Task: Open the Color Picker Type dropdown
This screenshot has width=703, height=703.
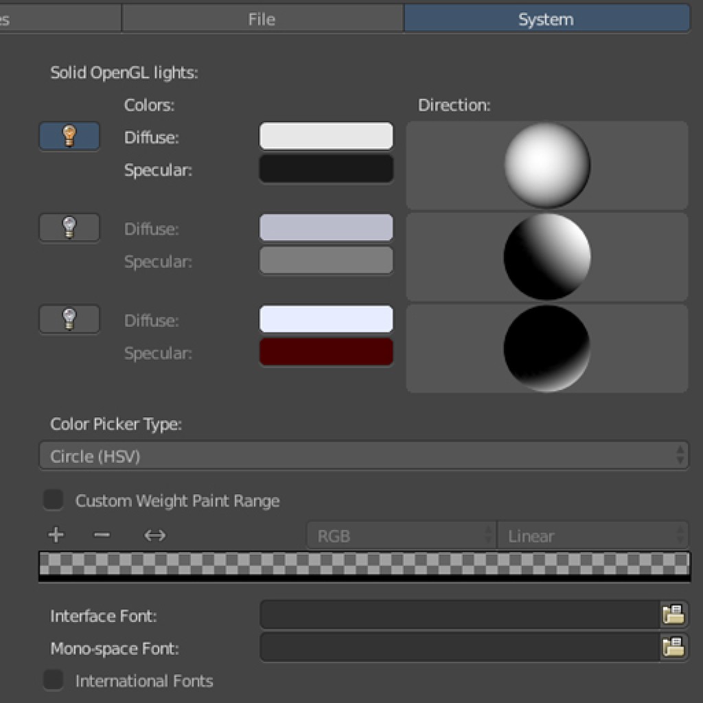Action: click(364, 455)
